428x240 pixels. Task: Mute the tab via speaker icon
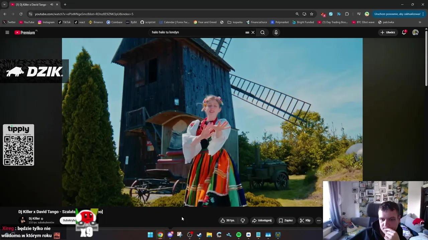pyautogui.click(x=51, y=5)
